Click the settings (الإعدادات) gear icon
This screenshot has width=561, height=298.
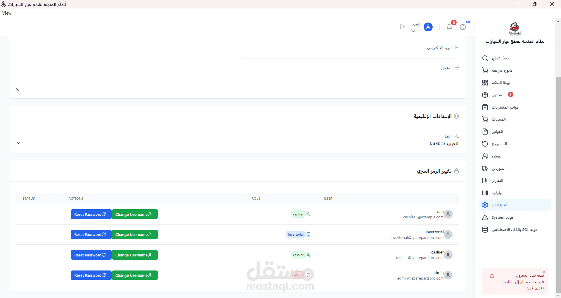[x=485, y=205]
